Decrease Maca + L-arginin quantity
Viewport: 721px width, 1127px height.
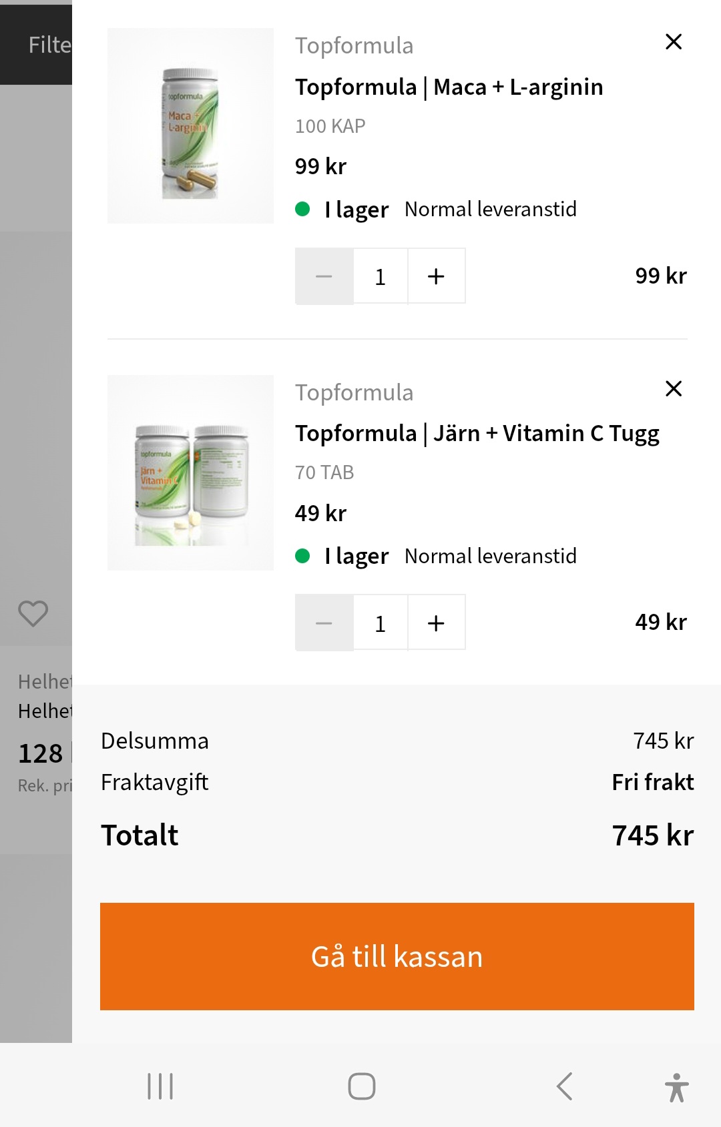click(324, 276)
